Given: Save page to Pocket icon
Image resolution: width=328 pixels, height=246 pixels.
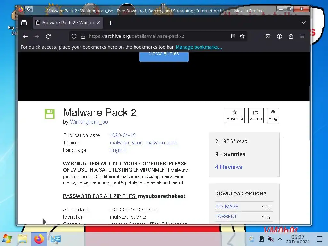Looking at the screenshot, I should click(268, 37).
